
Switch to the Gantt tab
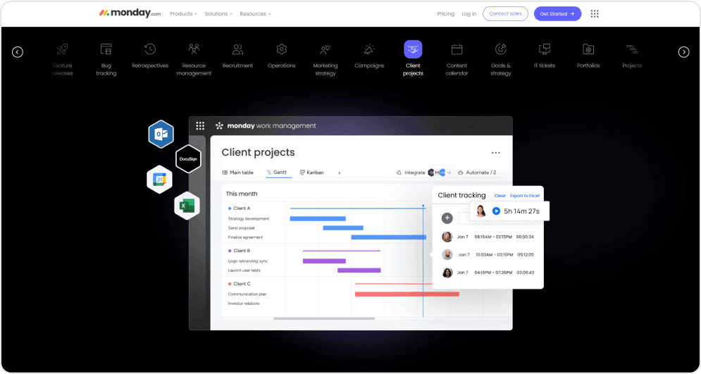click(277, 172)
